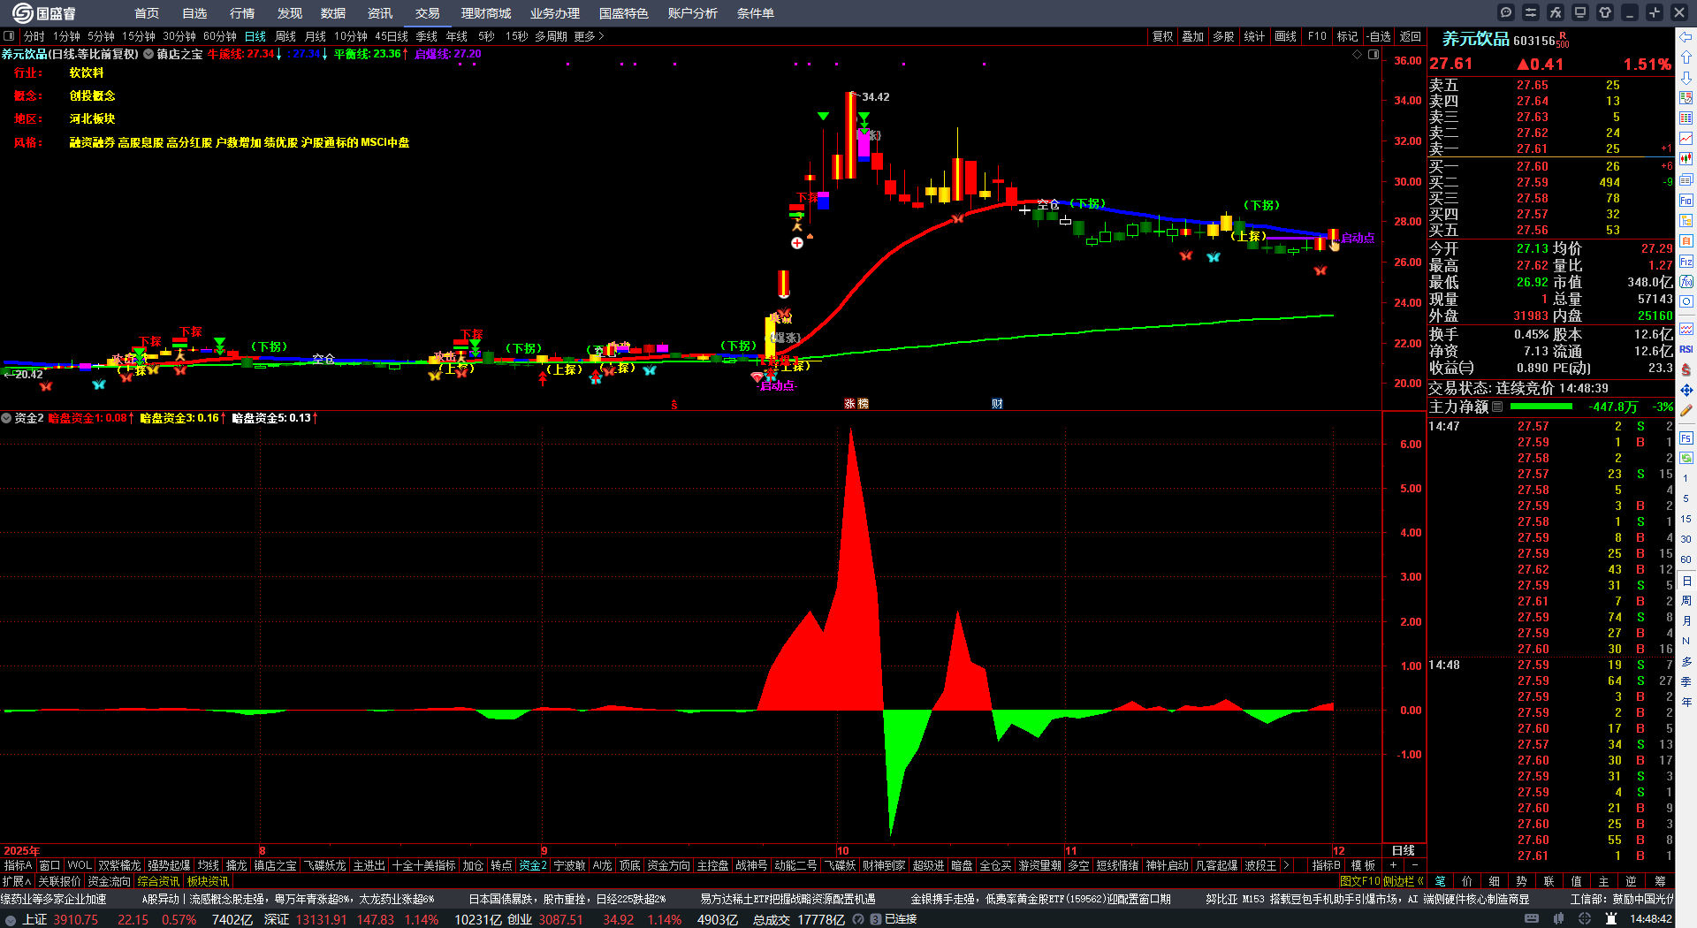Click the F12 icon in right sidebar
Viewport: 1697px width, 928px height.
pyautogui.click(x=1686, y=262)
